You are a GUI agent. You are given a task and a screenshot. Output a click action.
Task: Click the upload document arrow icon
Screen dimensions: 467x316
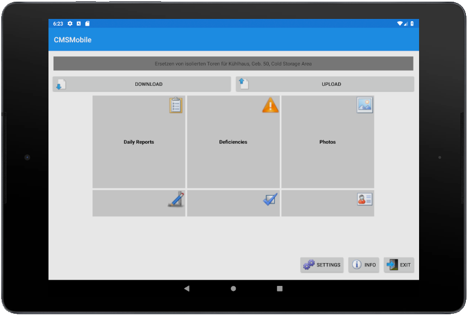coord(244,84)
